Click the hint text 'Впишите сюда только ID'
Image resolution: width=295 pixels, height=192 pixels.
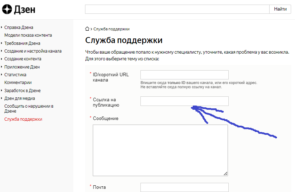163,83
